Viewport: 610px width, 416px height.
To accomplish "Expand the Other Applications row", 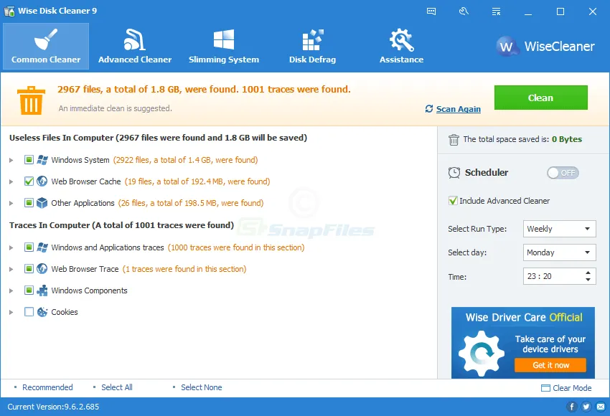I will pos(11,203).
